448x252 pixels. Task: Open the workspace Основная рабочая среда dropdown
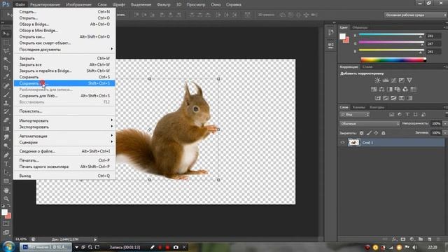[x=415, y=15]
